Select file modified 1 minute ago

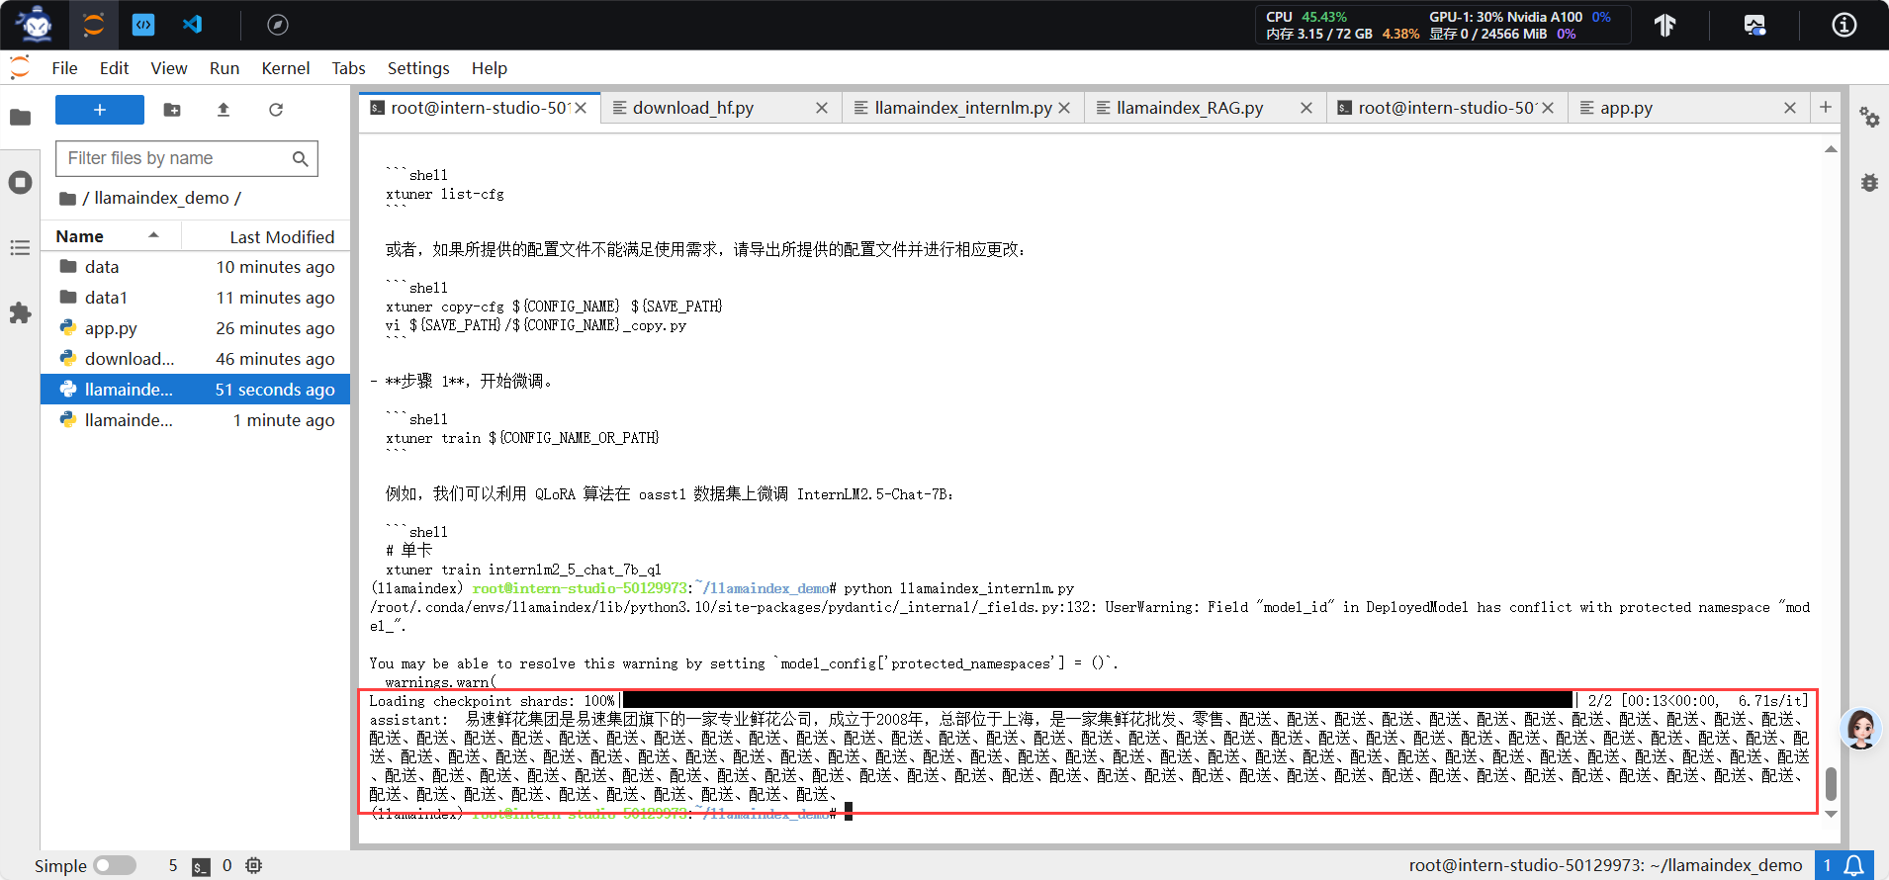pos(195,420)
